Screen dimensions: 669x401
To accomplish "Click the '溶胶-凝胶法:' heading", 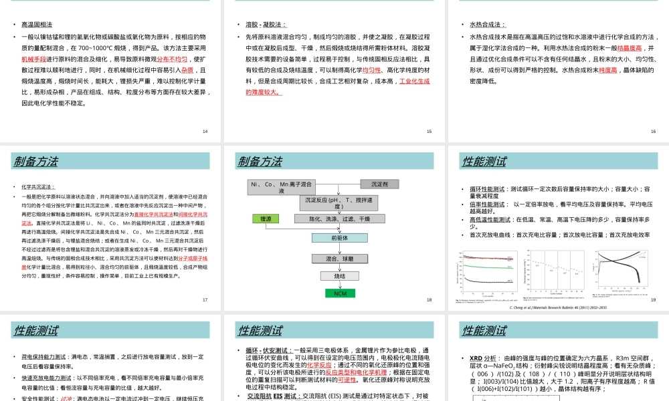I will click(x=266, y=25).
